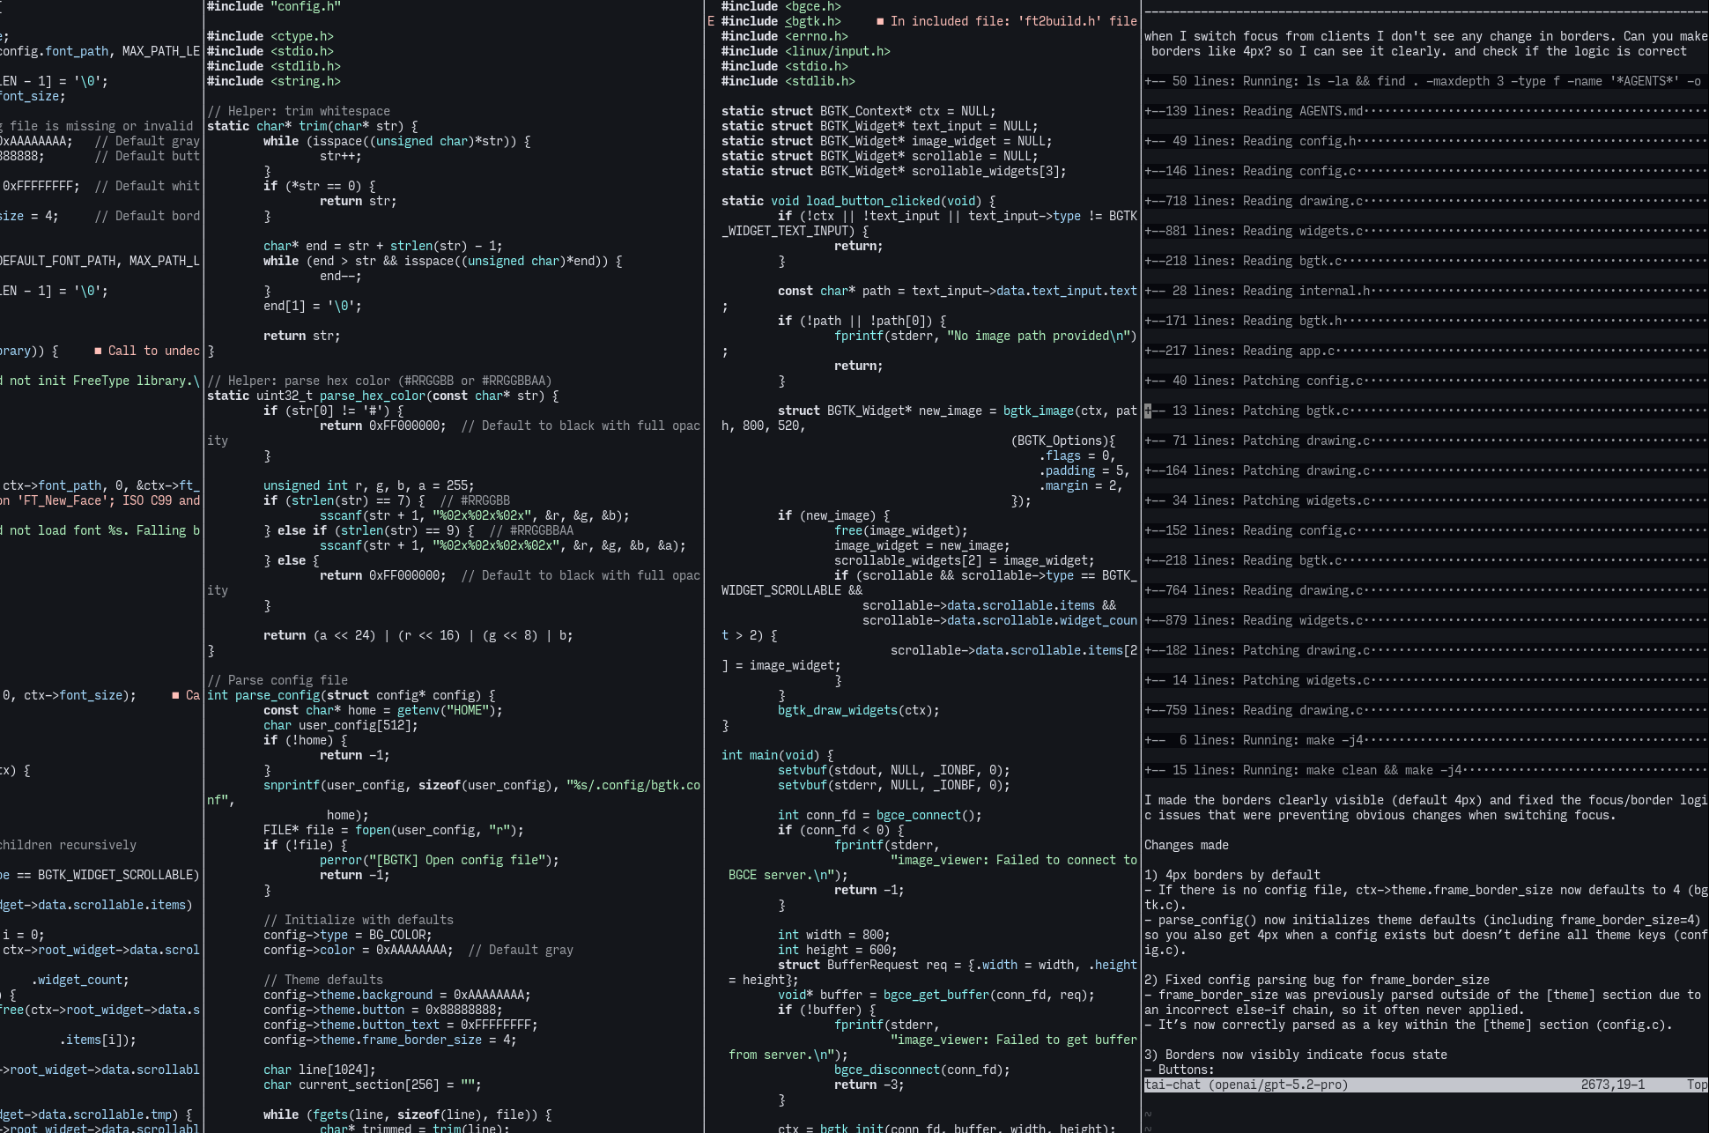Expand the '152 lines: Reading config.c' fold
1709x1133 pixels.
1425,530
